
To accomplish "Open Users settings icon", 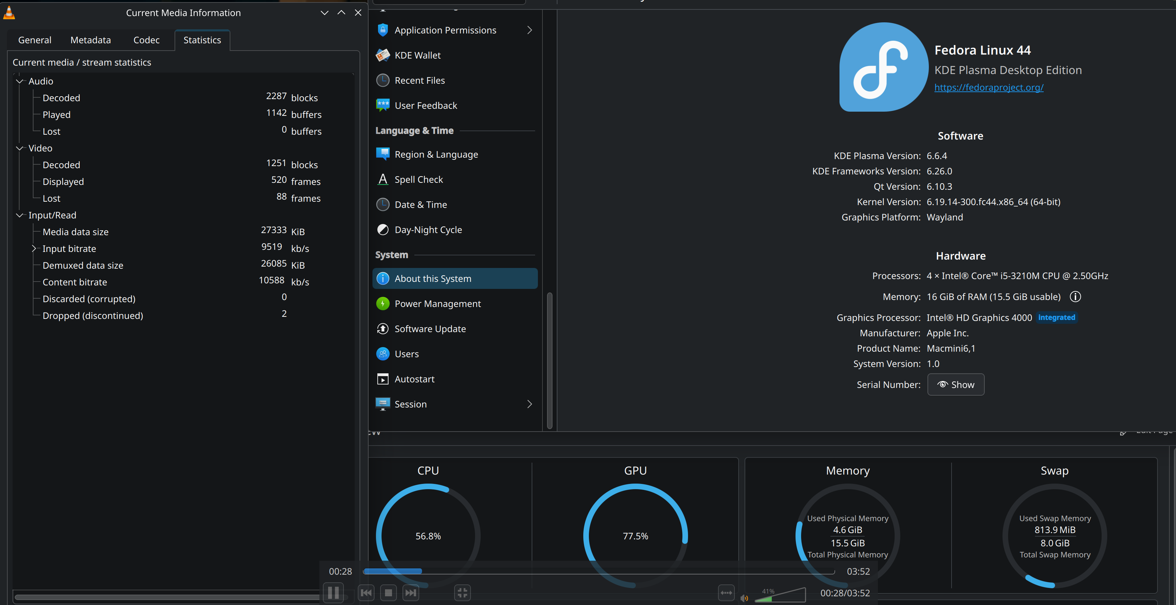I will (383, 353).
